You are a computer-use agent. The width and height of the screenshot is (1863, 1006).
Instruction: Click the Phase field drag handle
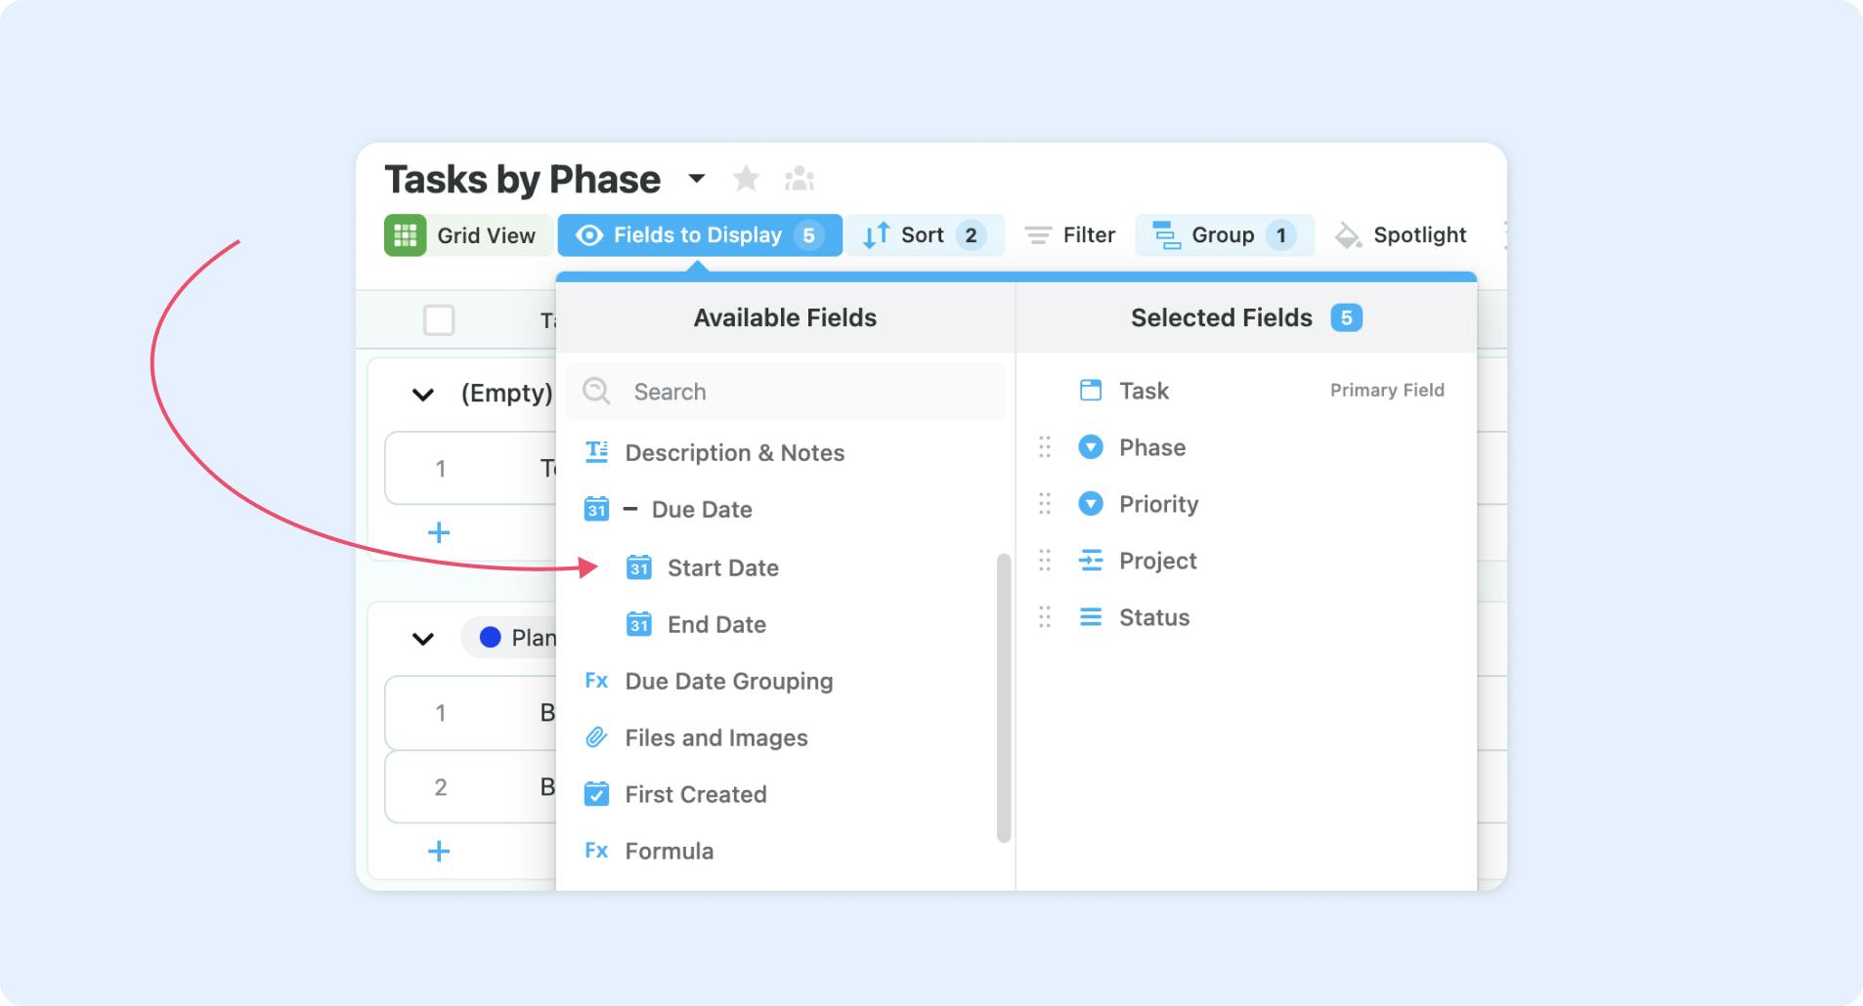coord(1044,447)
